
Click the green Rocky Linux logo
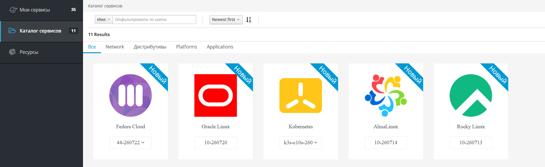(471, 95)
